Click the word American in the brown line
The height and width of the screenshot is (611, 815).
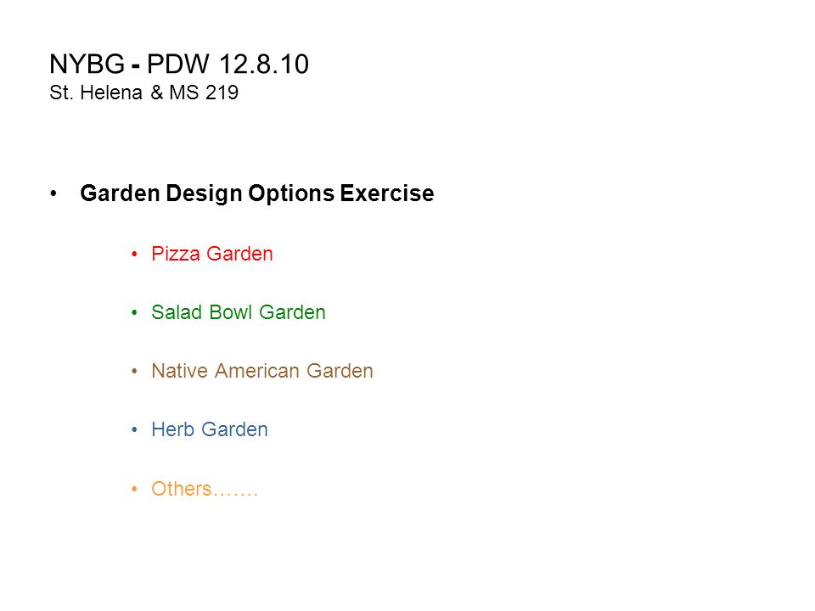pyautogui.click(x=257, y=371)
